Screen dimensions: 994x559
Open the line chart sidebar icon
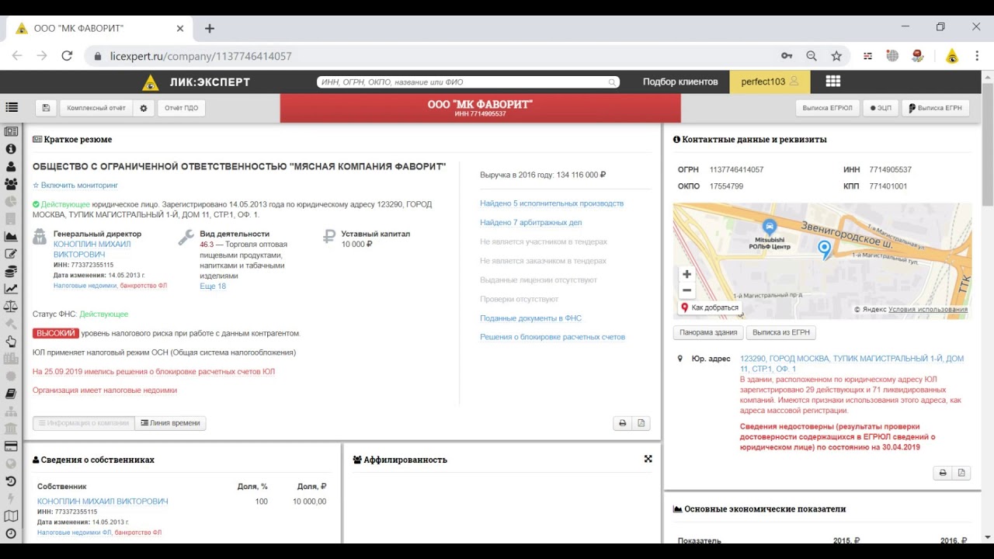pos(11,289)
